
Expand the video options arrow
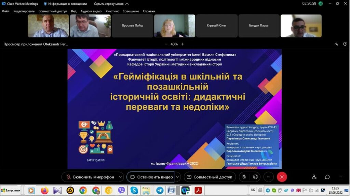(177, 177)
